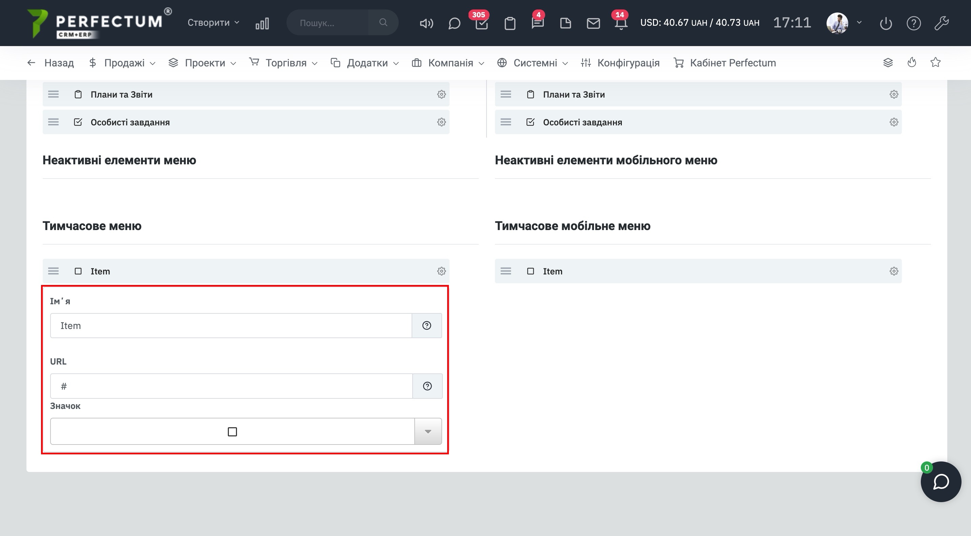971x536 pixels.
Task: Open notifications bell with 14 badge
Action: click(621, 23)
